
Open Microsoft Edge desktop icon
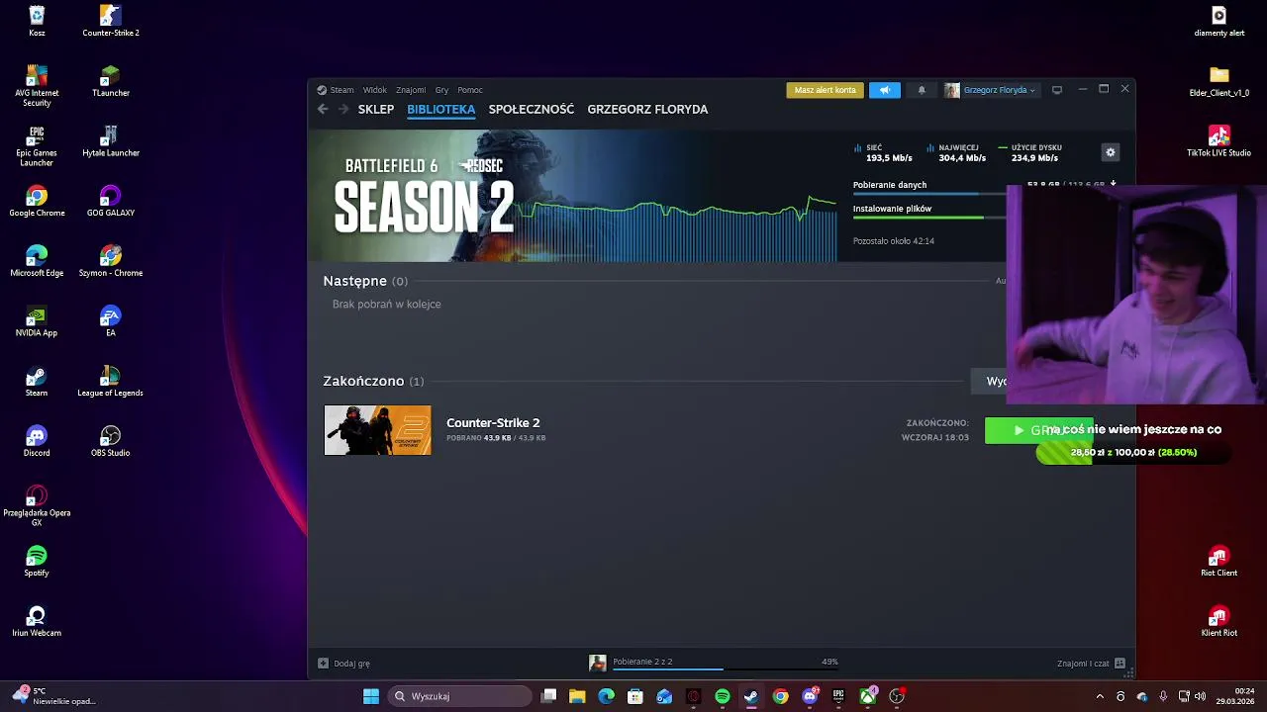37,262
